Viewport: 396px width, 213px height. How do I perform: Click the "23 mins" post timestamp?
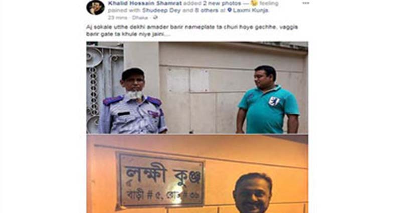(117, 18)
